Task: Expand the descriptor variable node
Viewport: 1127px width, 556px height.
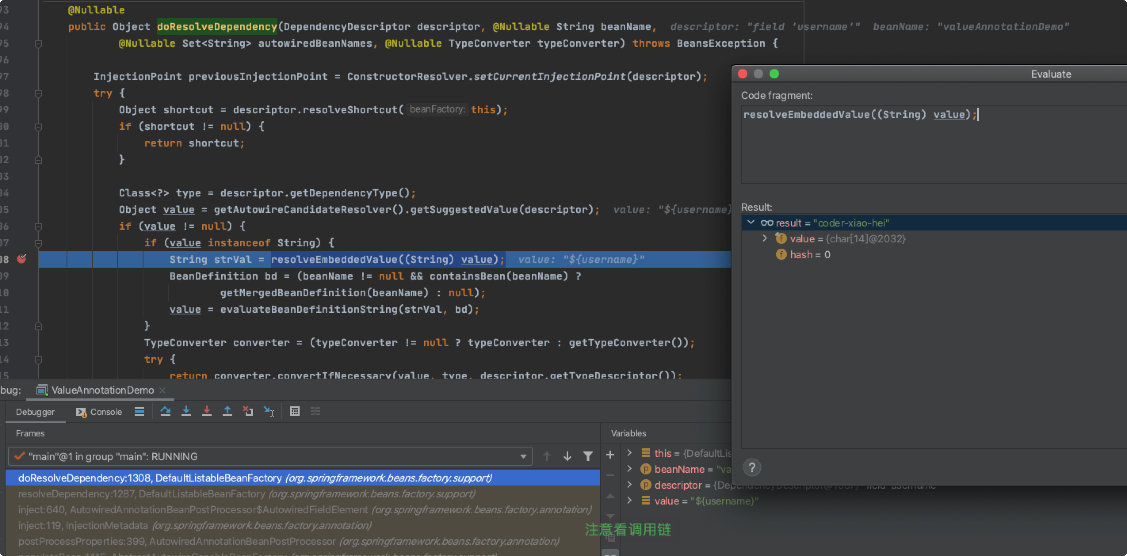Action: [629, 484]
